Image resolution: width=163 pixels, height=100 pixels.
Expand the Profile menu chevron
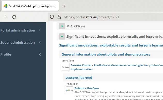click(40, 54)
